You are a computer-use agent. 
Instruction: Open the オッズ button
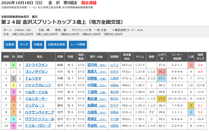click(24, 44)
